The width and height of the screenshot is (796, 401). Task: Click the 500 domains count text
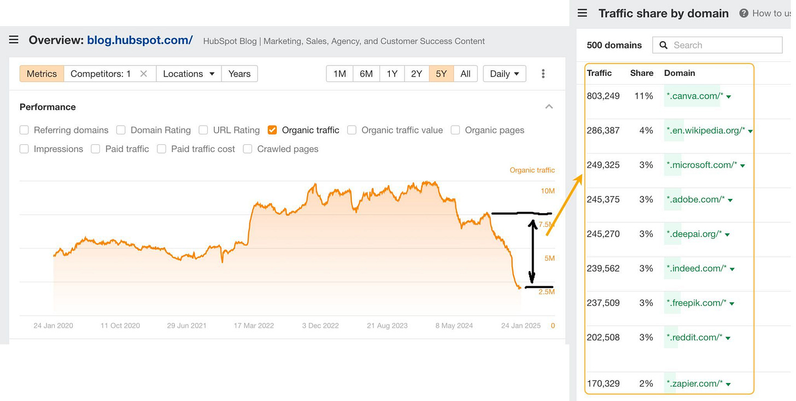(614, 45)
